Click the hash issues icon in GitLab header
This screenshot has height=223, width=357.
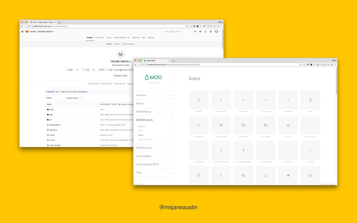[200, 32]
